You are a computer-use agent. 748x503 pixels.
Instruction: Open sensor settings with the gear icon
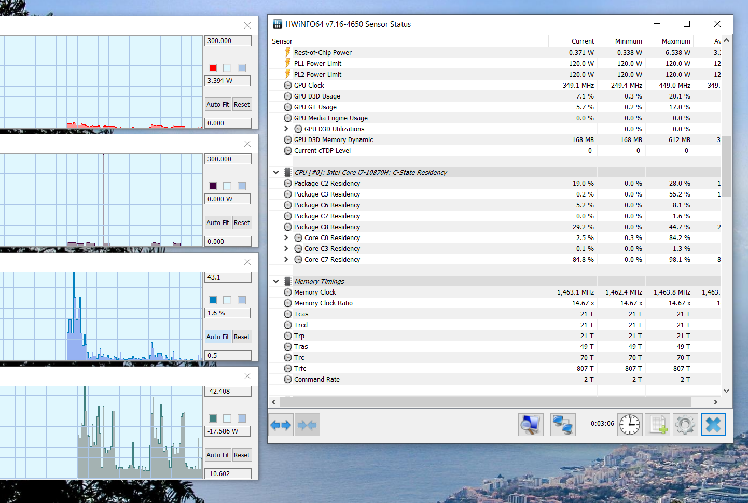coord(685,425)
